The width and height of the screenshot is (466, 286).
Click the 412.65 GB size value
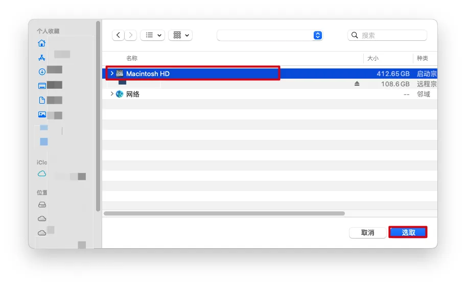(x=393, y=74)
